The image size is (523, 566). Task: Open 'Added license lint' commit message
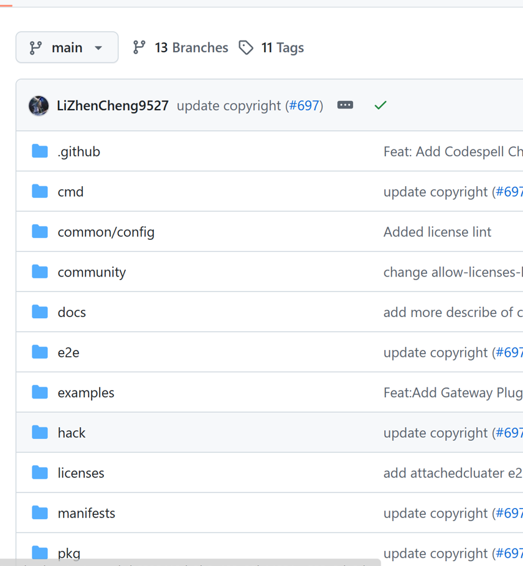[x=437, y=232]
